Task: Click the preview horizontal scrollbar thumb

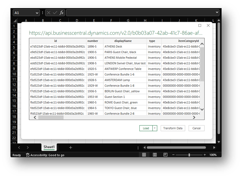Action: pos(51,118)
